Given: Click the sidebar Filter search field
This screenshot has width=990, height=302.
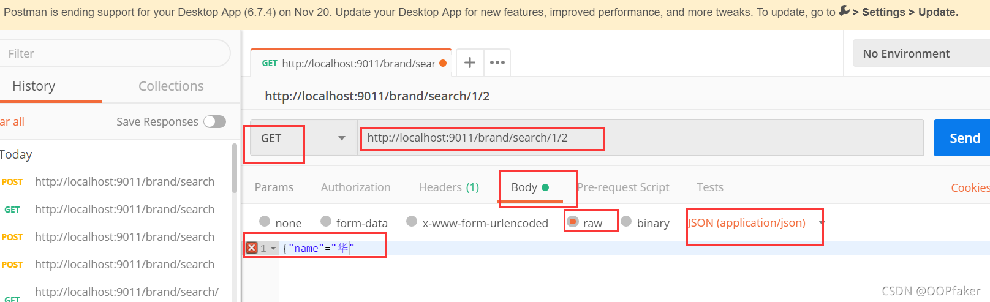Looking at the screenshot, I should (x=115, y=53).
